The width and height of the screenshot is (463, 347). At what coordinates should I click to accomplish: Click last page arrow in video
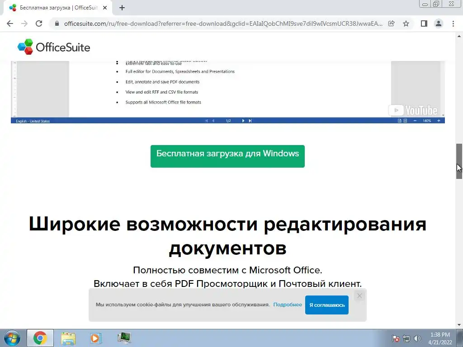pyautogui.click(x=250, y=121)
